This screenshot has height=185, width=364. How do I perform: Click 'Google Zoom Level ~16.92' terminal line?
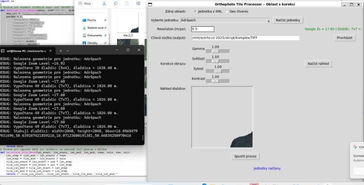point(32,64)
